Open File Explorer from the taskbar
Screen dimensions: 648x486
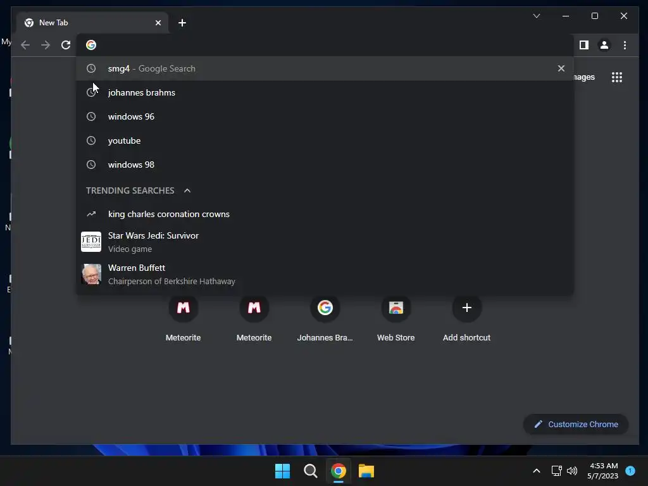[366, 471]
